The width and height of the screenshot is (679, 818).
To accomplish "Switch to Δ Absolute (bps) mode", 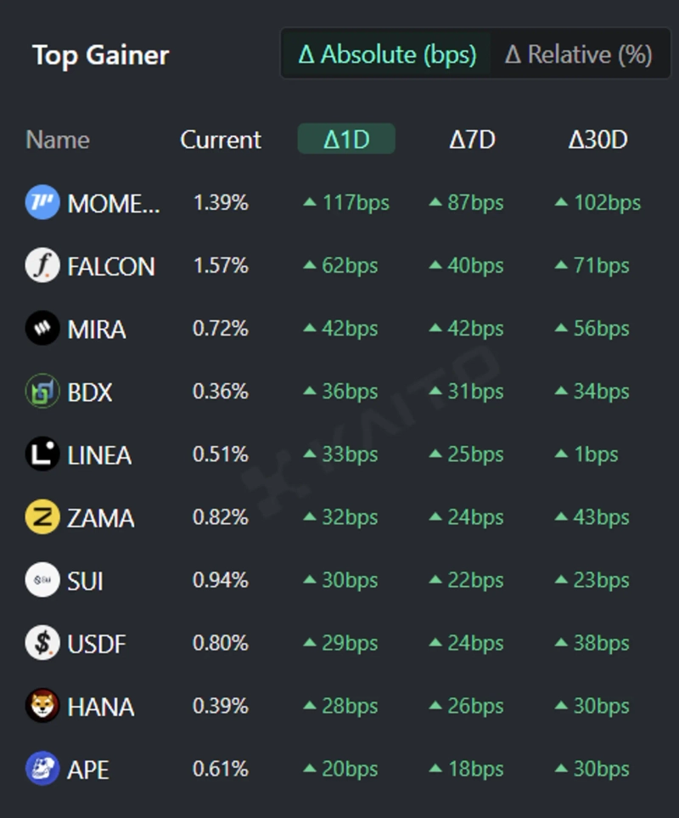I will 387,55.
